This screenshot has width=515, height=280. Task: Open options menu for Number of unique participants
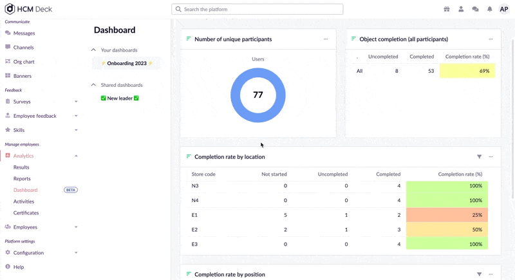[x=326, y=39]
